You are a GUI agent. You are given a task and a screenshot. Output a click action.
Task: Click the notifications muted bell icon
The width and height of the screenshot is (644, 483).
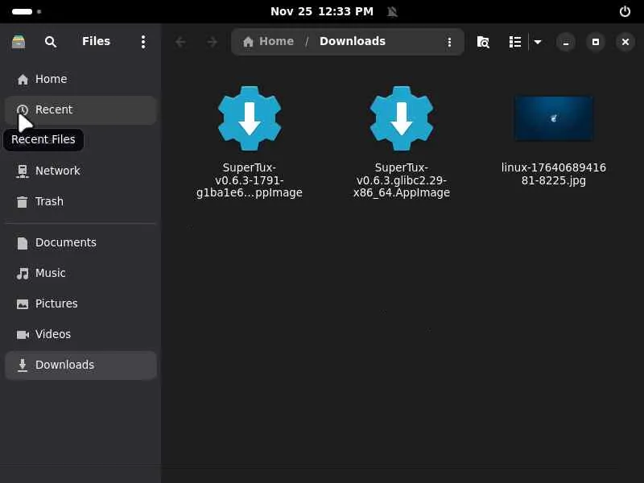393,11
